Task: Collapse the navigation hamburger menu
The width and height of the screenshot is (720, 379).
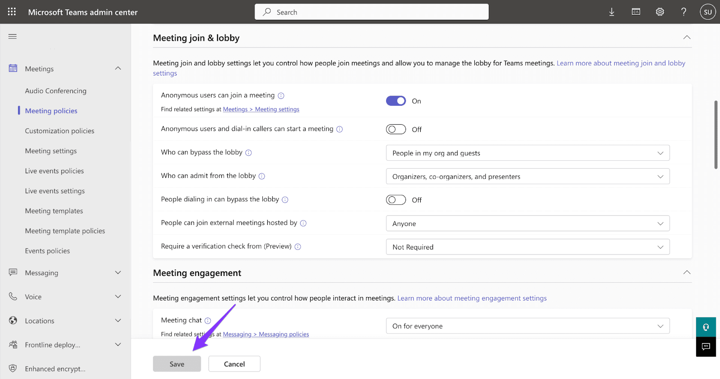Action: click(x=13, y=36)
